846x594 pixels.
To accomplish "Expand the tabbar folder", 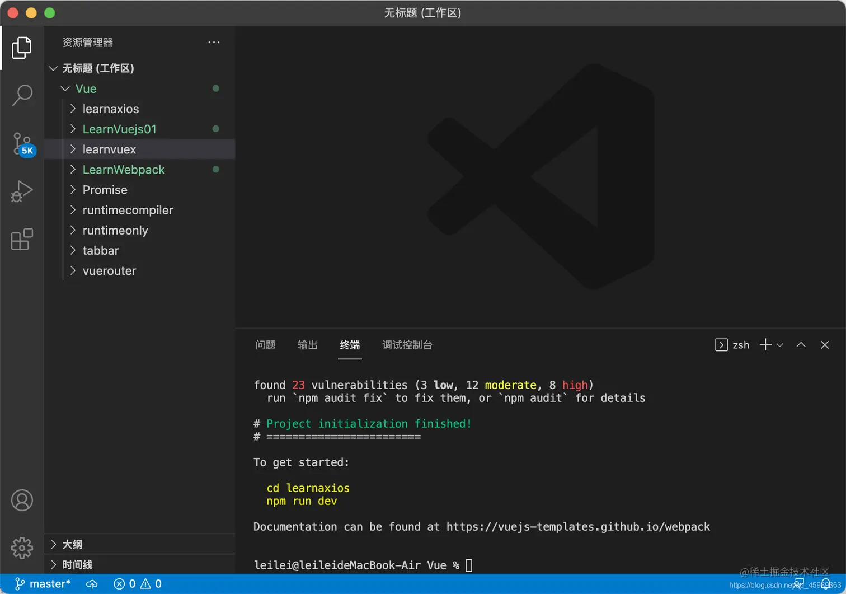I will tap(140, 250).
